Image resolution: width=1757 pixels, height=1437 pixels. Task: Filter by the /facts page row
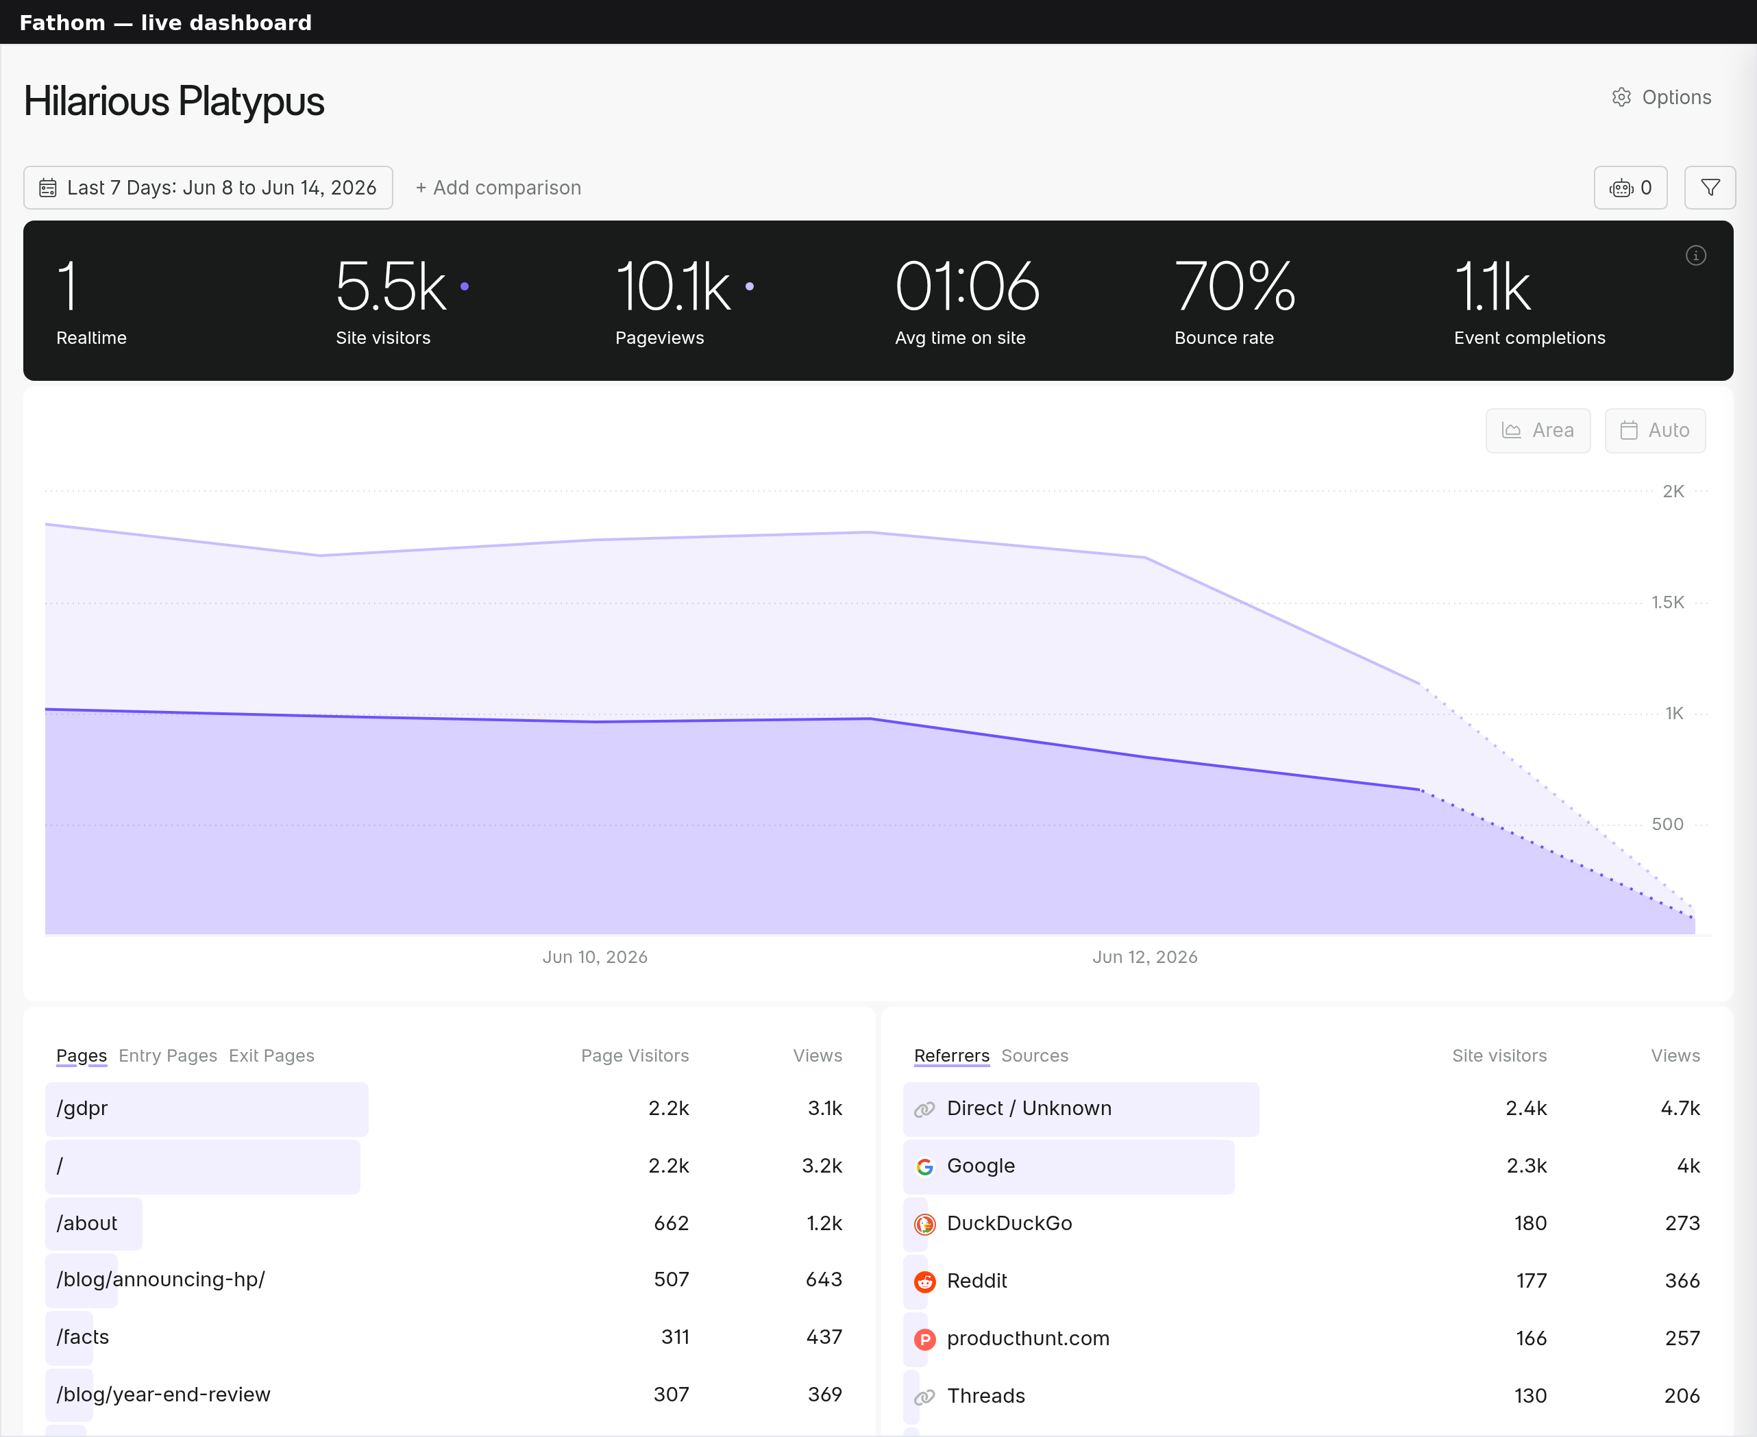(449, 1338)
